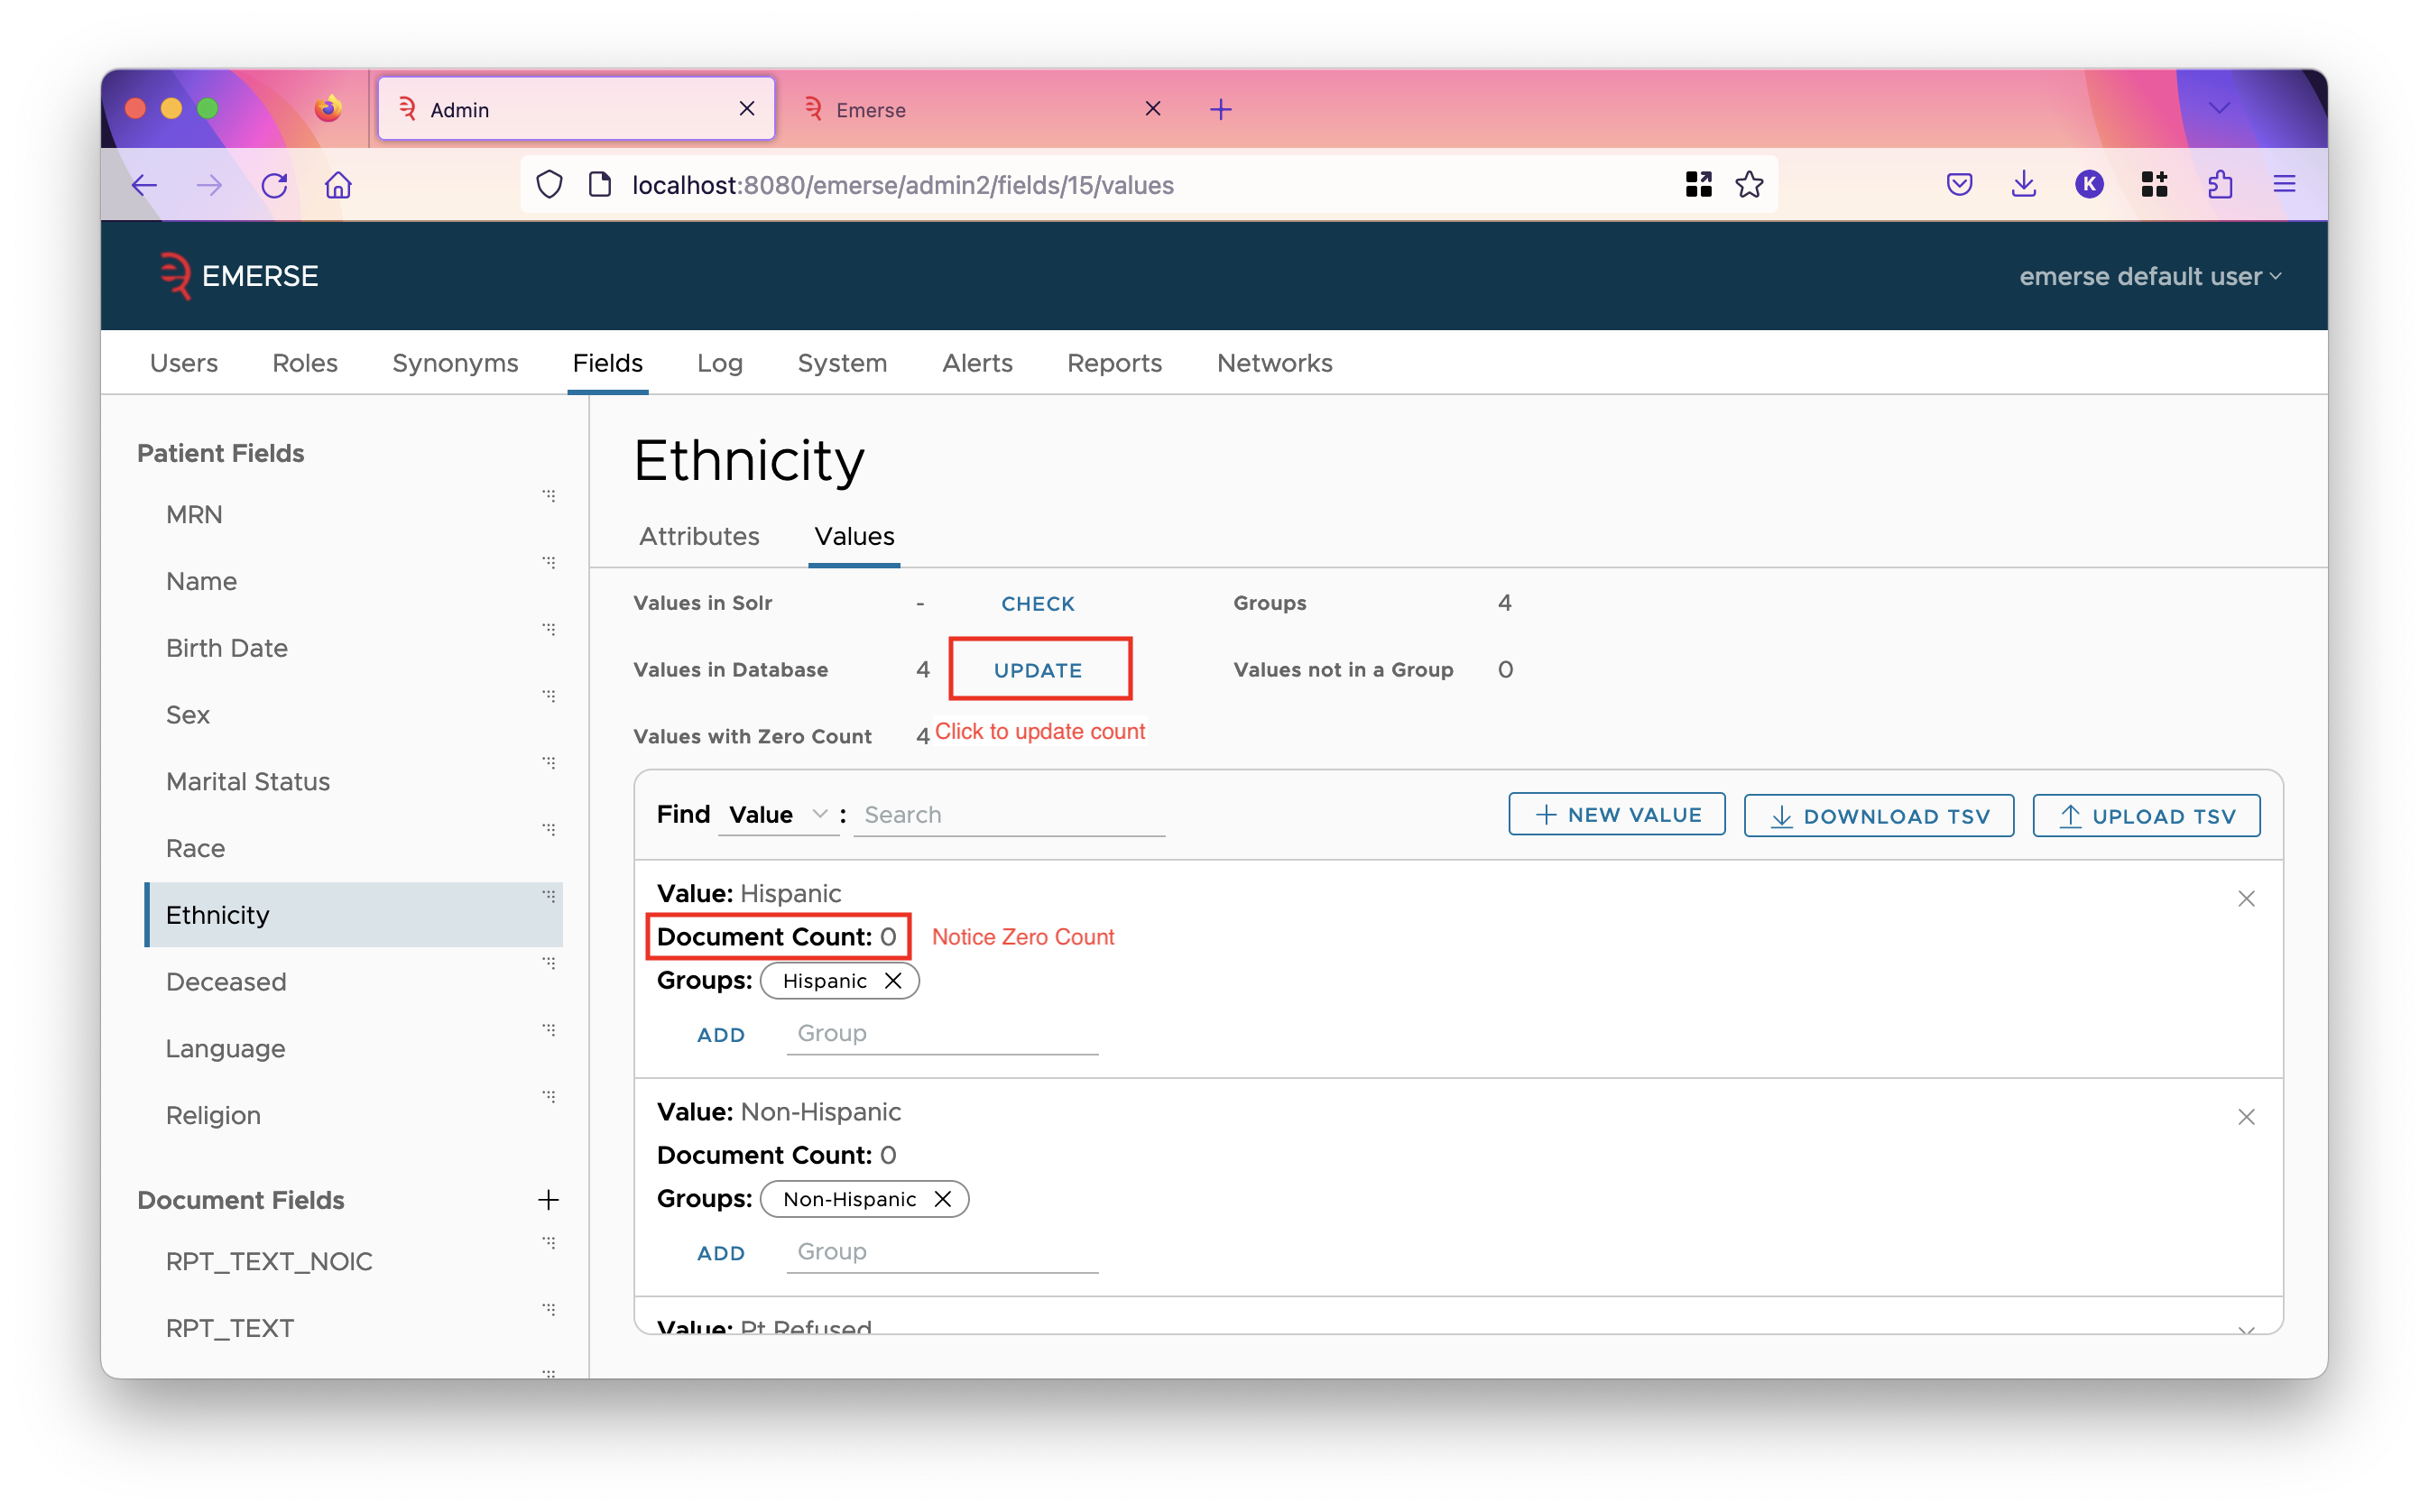Click the EMERSE logo in header
Screen dimensions: 2429x1512
pos(239,276)
